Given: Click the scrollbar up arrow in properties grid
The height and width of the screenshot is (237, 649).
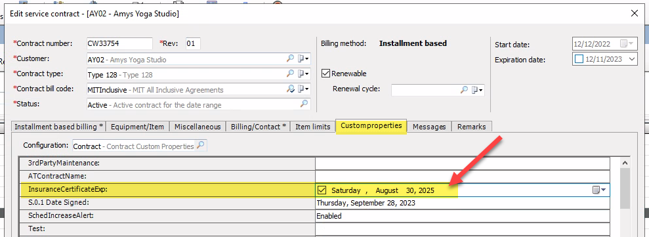Looking at the screenshot, I should pyautogui.click(x=625, y=163).
